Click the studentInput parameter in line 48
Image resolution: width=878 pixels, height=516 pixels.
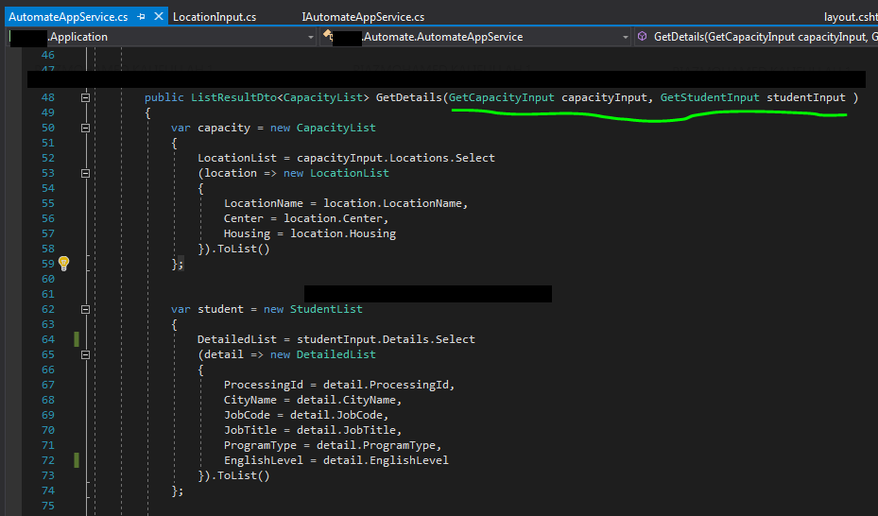tap(806, 97)
